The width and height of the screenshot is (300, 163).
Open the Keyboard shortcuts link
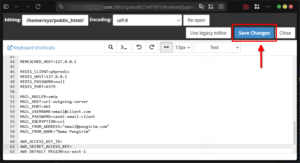point(31,48)
